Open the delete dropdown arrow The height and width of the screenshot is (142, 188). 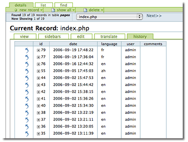coord(102,10)
